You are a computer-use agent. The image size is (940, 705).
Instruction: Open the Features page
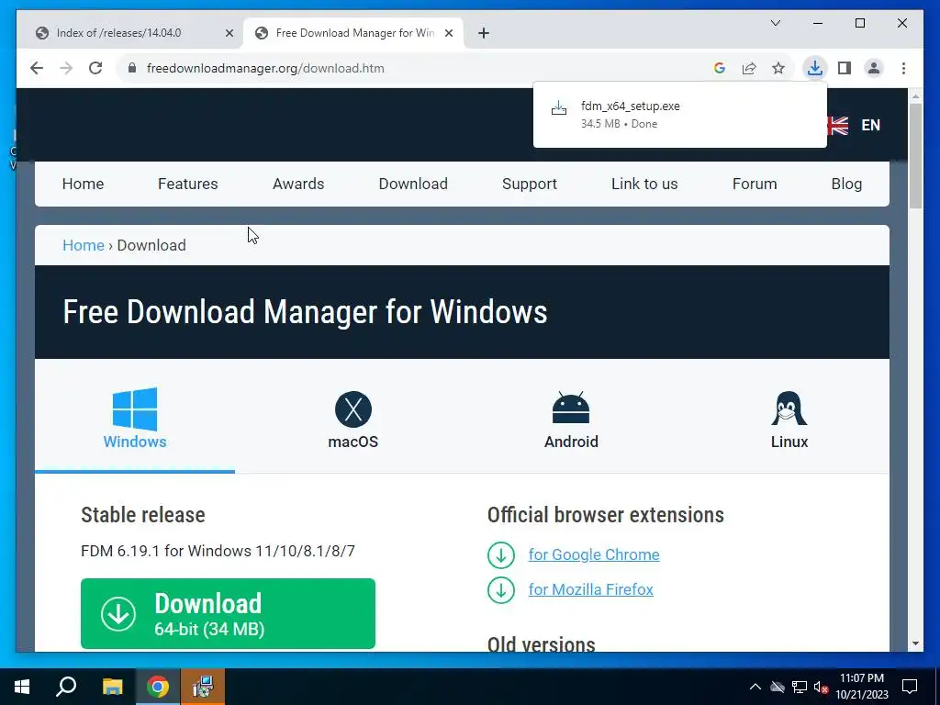coord(187,184)
